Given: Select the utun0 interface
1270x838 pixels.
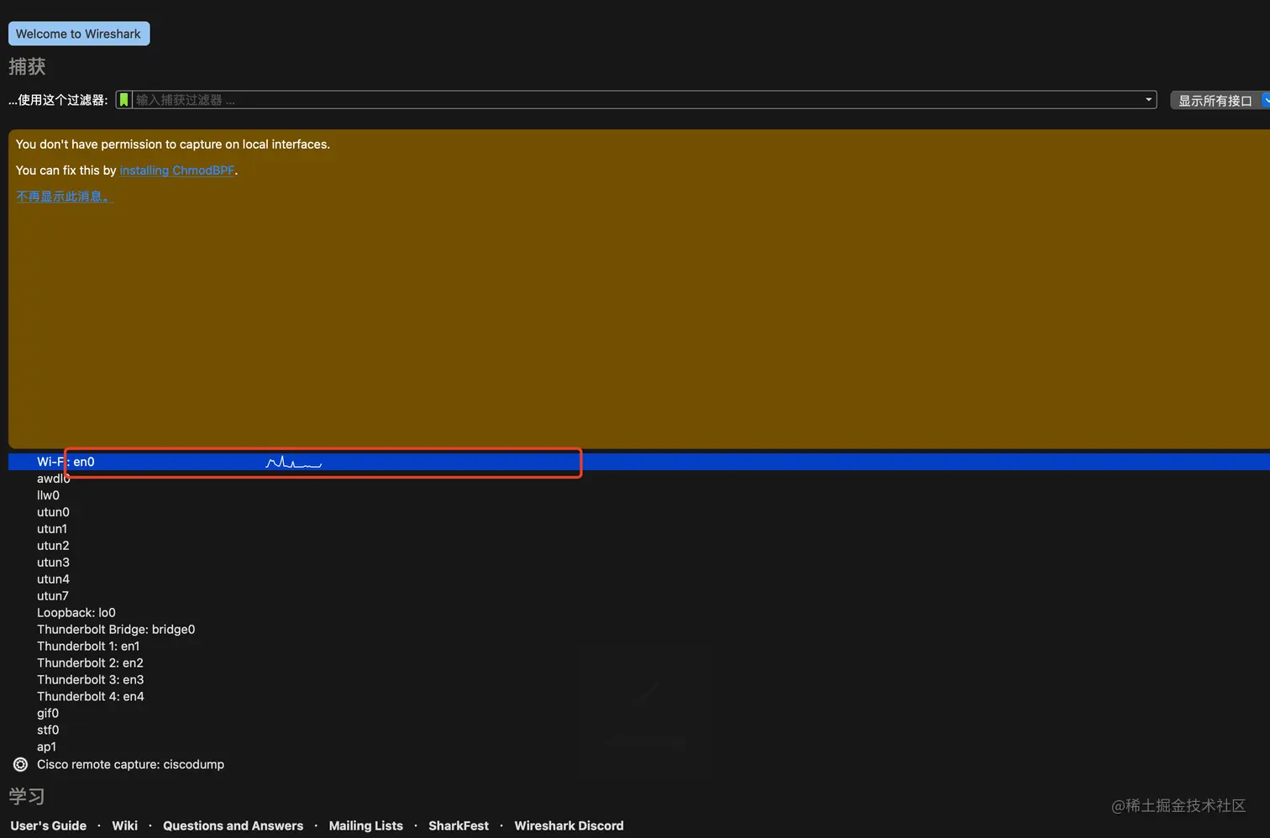Looking at the screenshot, I should (x=639, y=512).
